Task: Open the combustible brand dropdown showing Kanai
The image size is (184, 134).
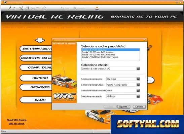Action: pyautogui.click(x=138, y=91)
